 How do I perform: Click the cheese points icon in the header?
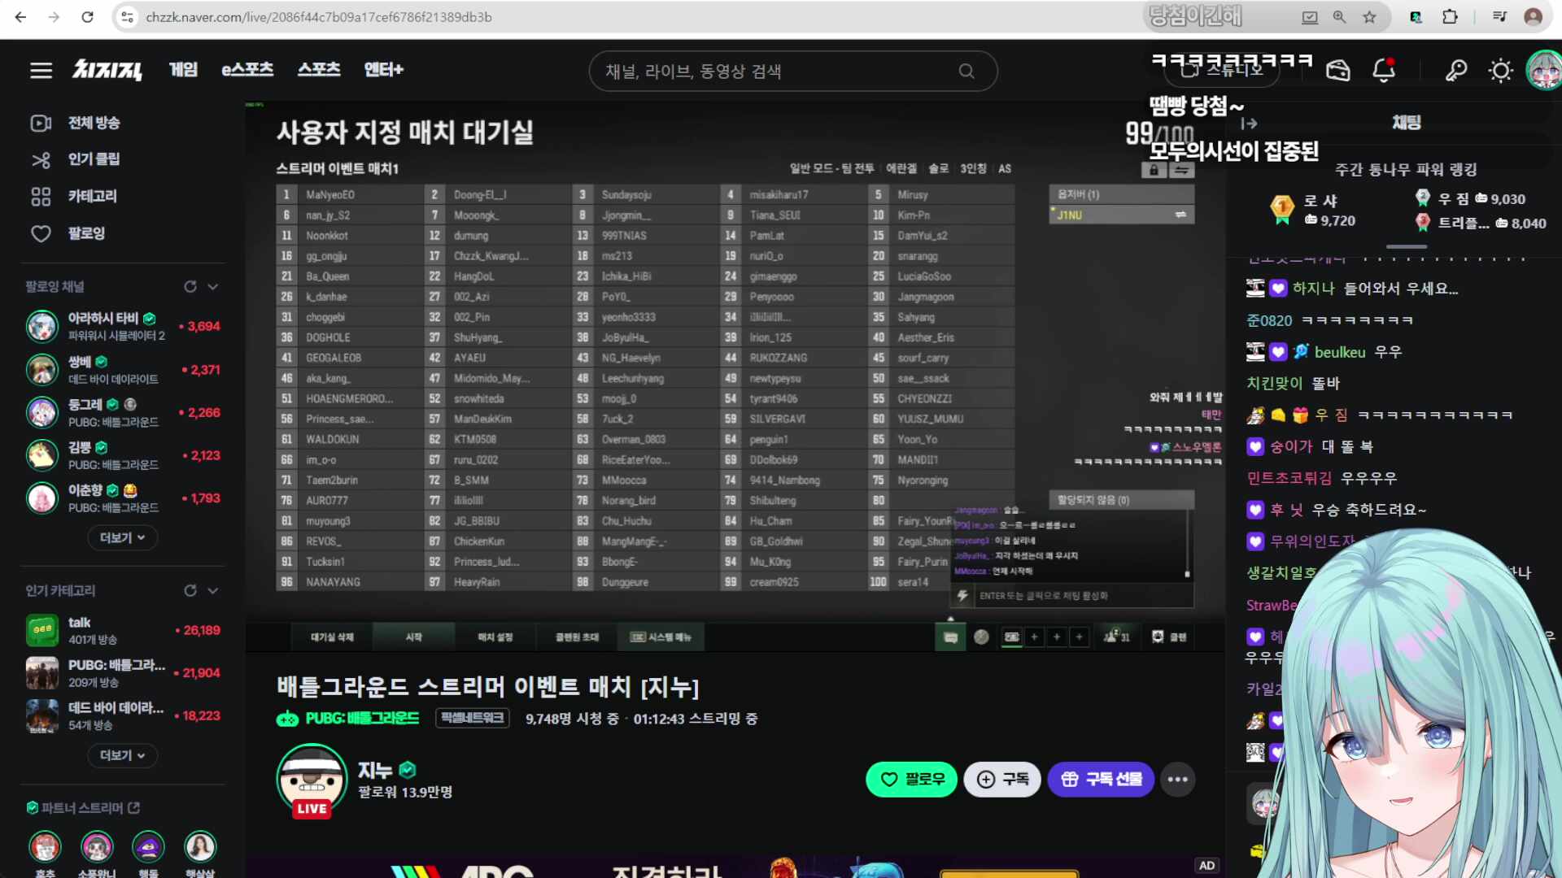tap(1337, 70)
